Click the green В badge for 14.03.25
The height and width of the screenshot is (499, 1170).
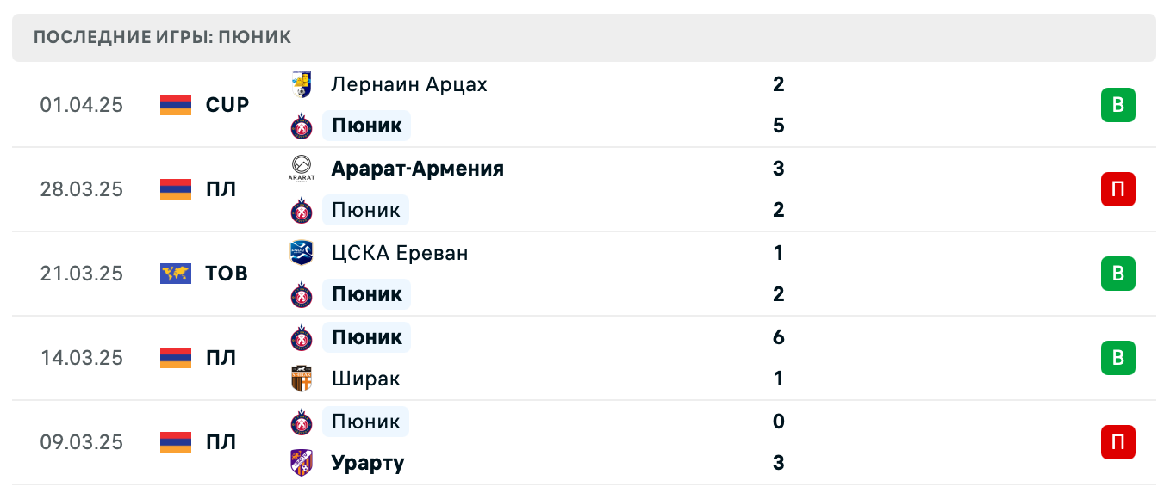pos(1117,358)
